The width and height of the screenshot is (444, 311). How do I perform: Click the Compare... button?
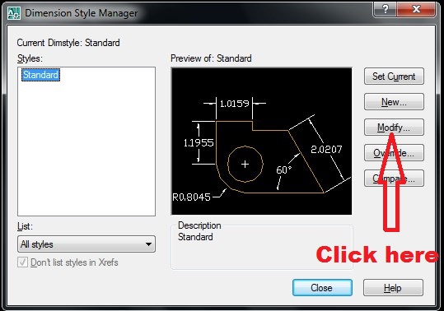click(394, 178)
